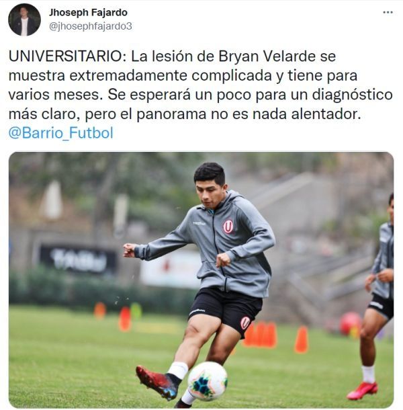The height and width of the screenshot is (410, 403).
Task: Click the red ball near the stairs
Action: (x=351, y=323)
